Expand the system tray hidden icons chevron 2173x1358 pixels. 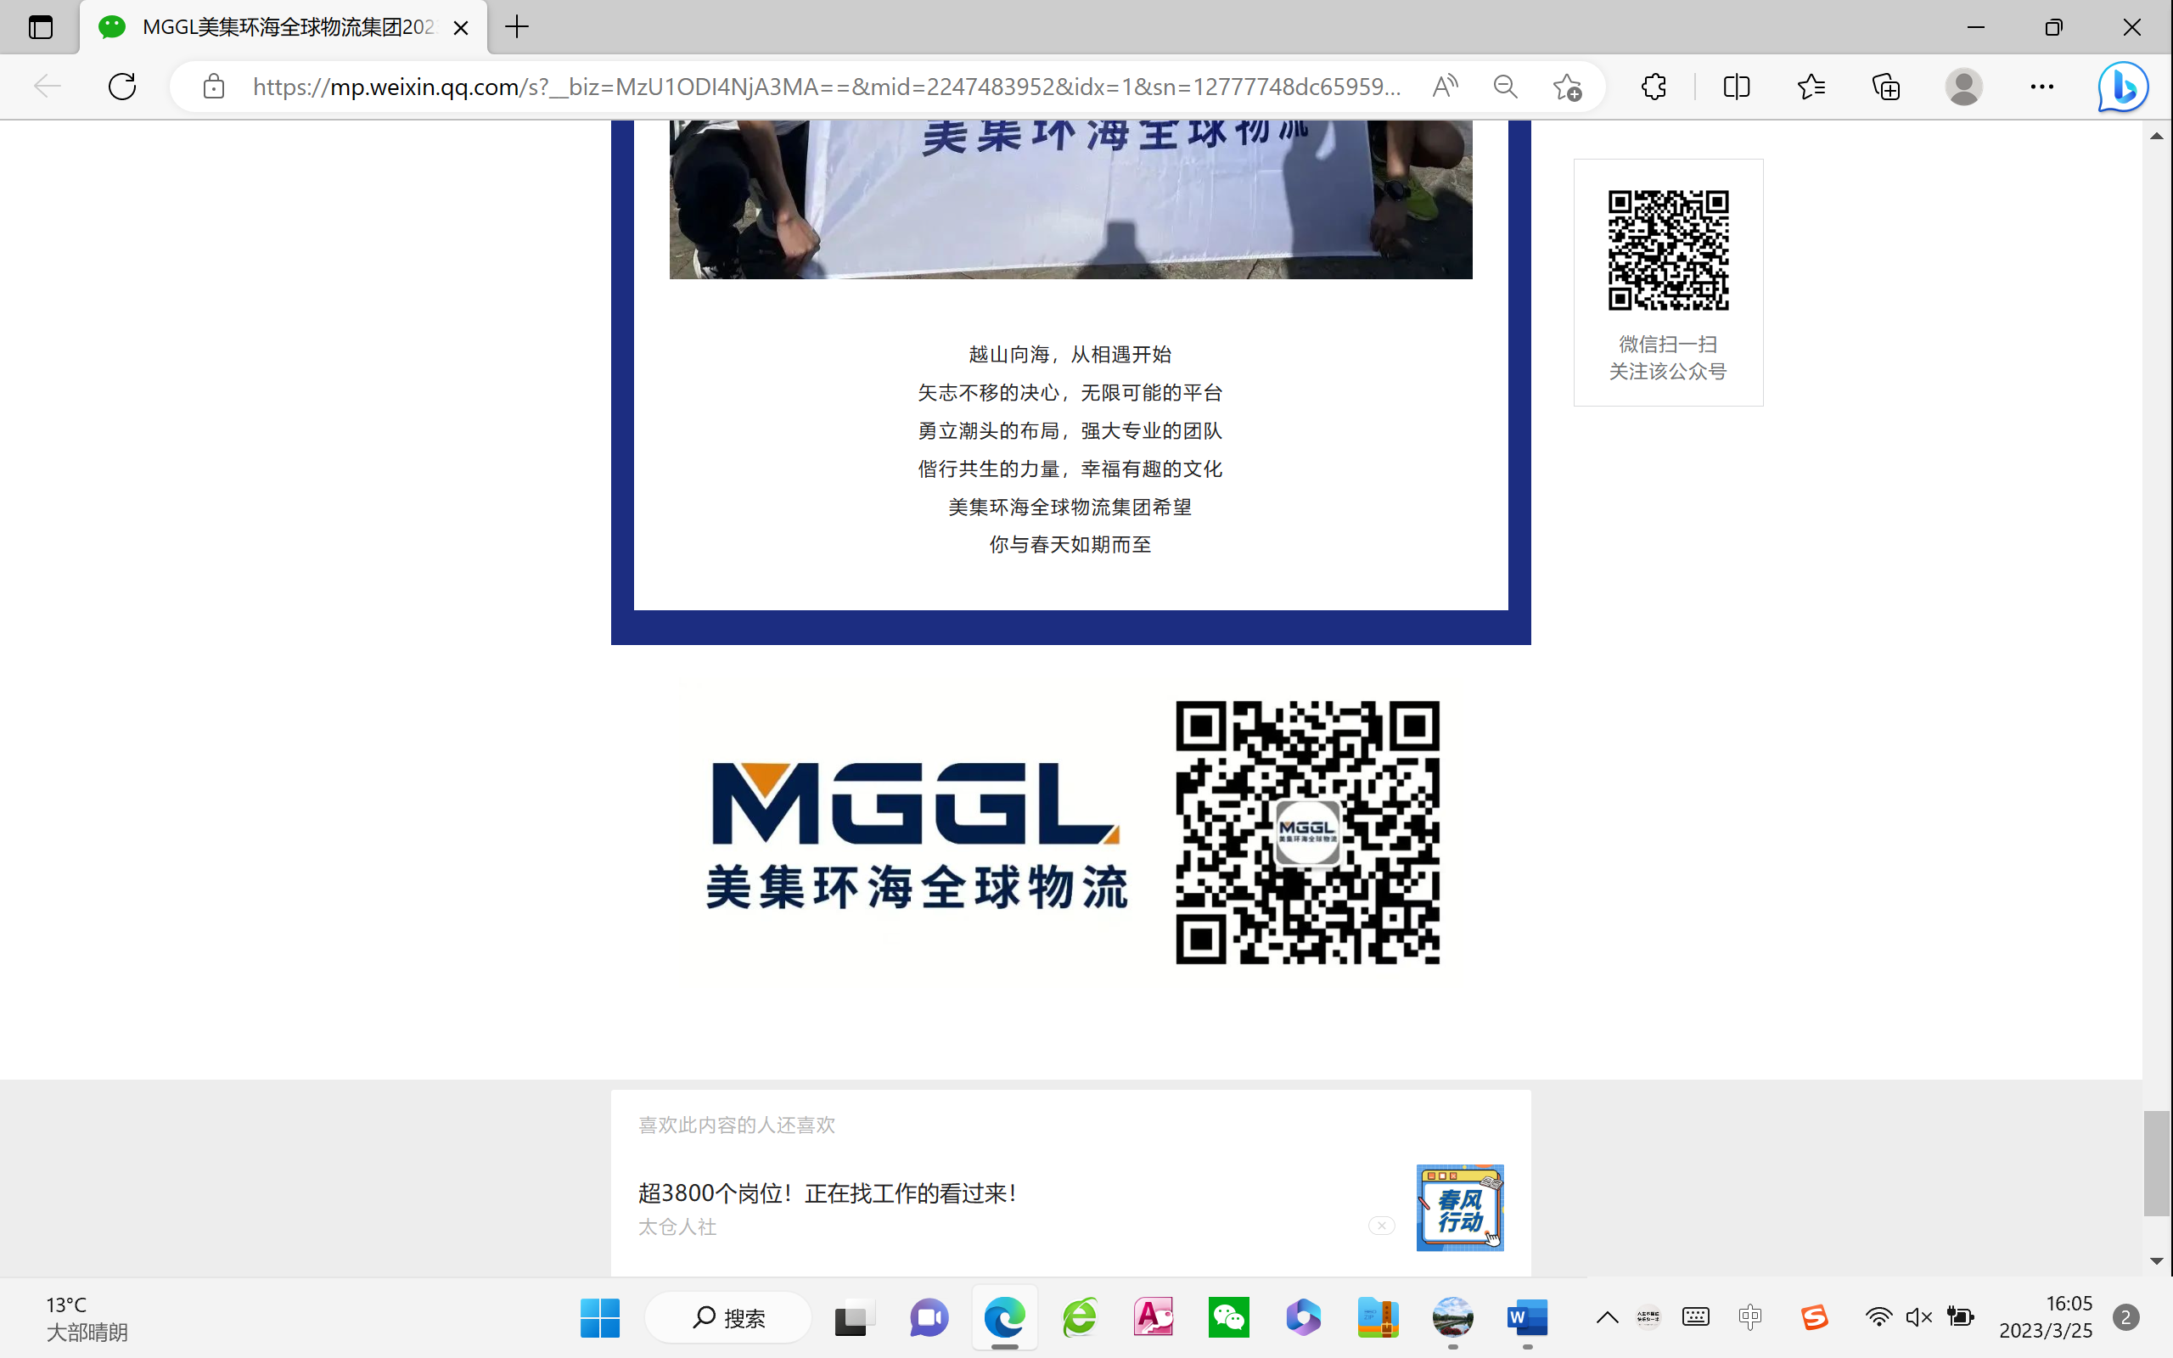(1608, 1317)
